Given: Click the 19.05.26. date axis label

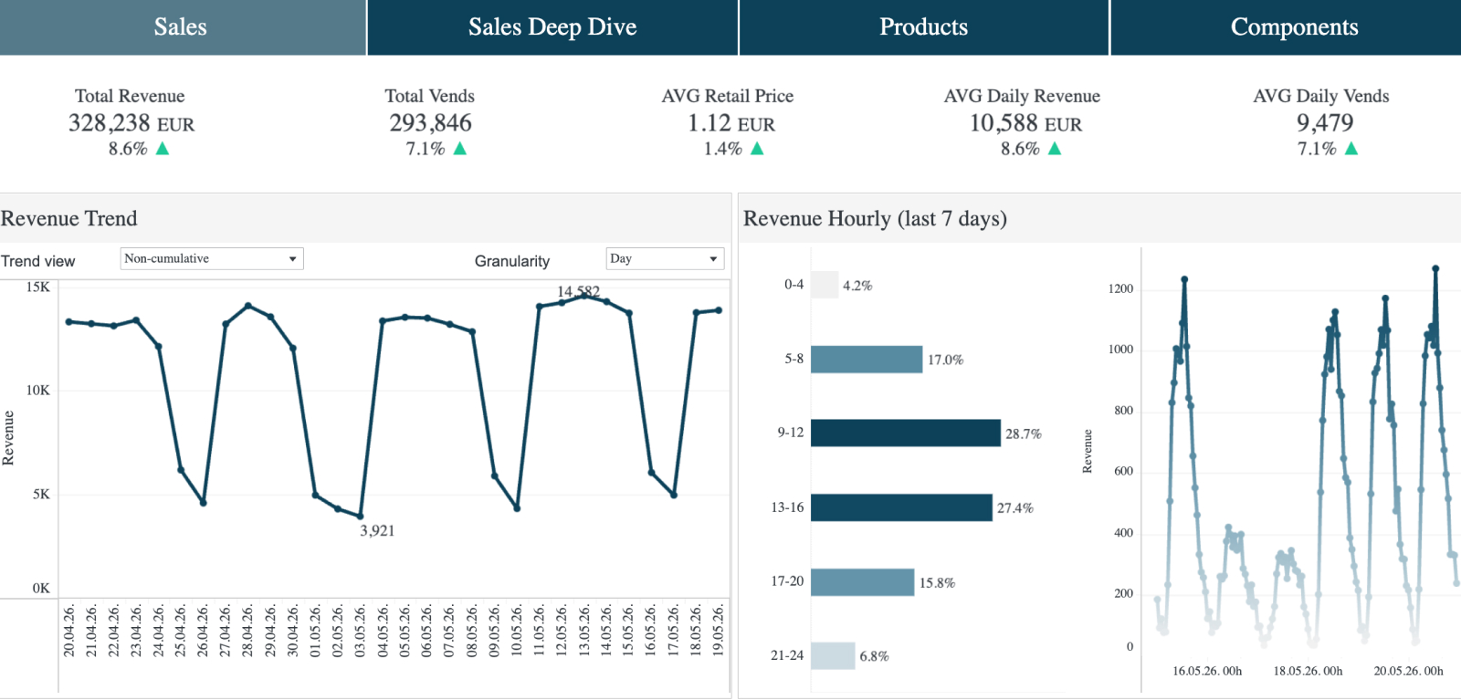Looking at the screenshot, I should (x=718, y=631).
